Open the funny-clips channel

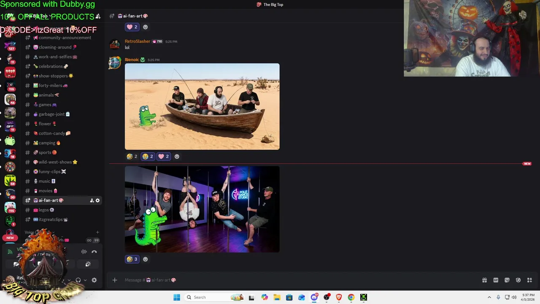[62, 172]
